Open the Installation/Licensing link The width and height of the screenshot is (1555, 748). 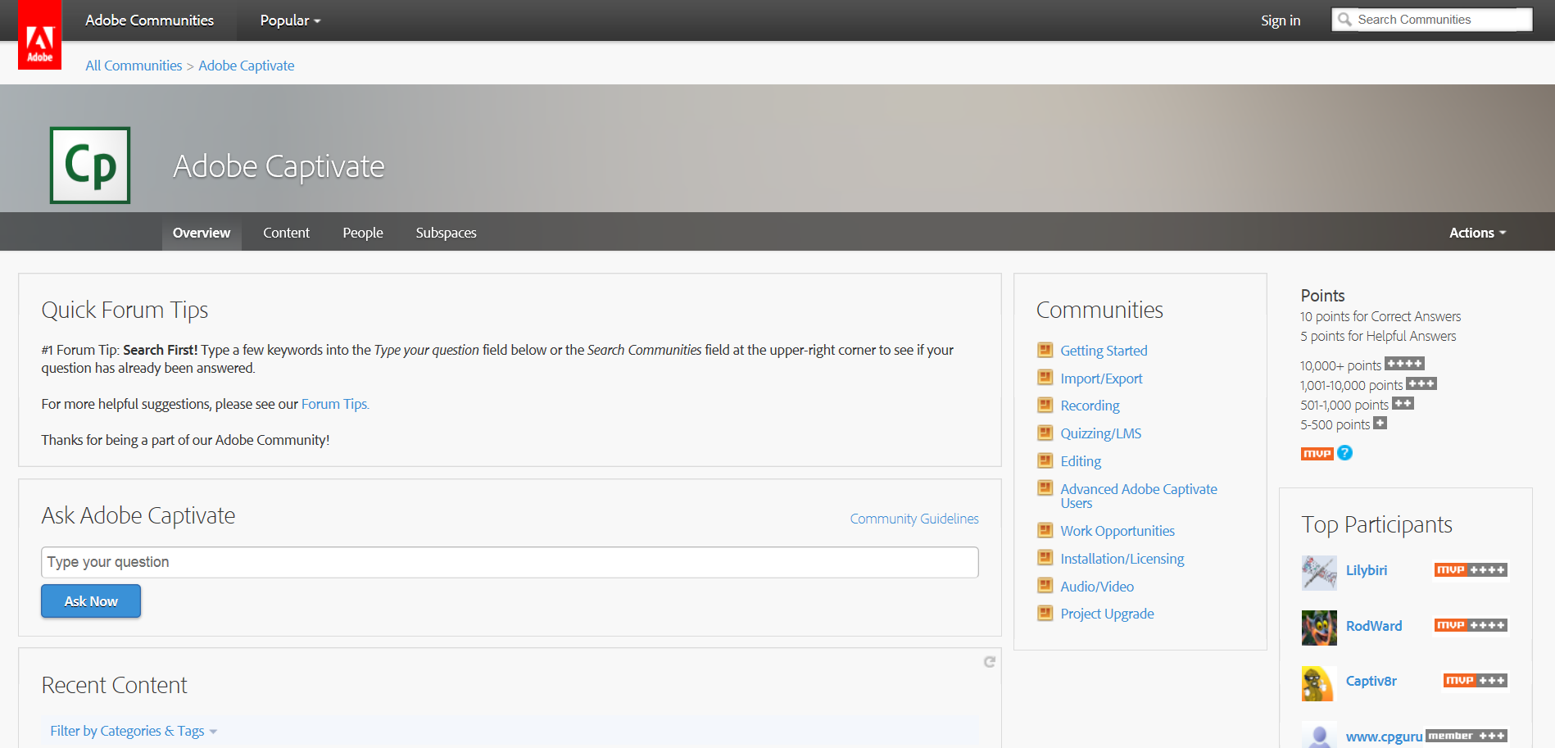click(x=1122, y=559)
